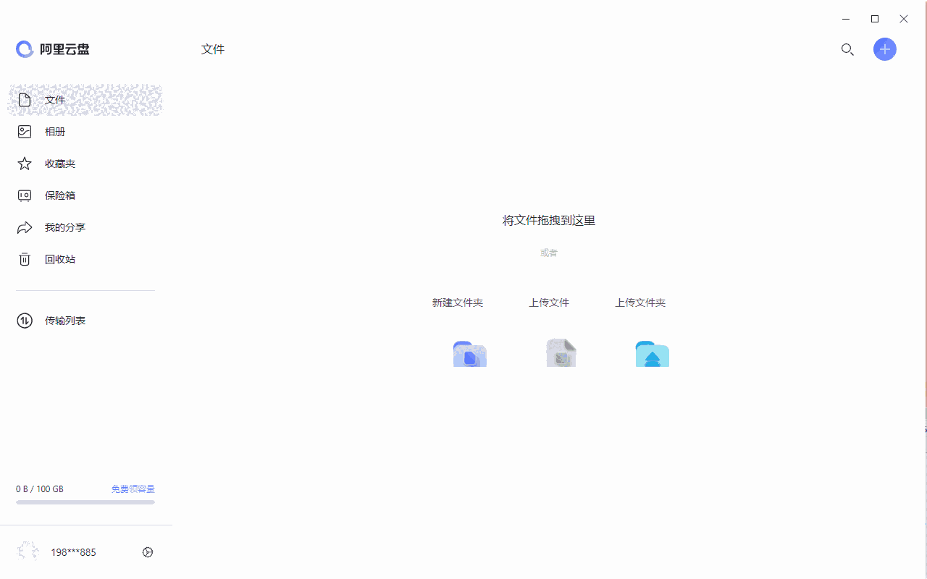Click the user avatar image

pos(28,551)
